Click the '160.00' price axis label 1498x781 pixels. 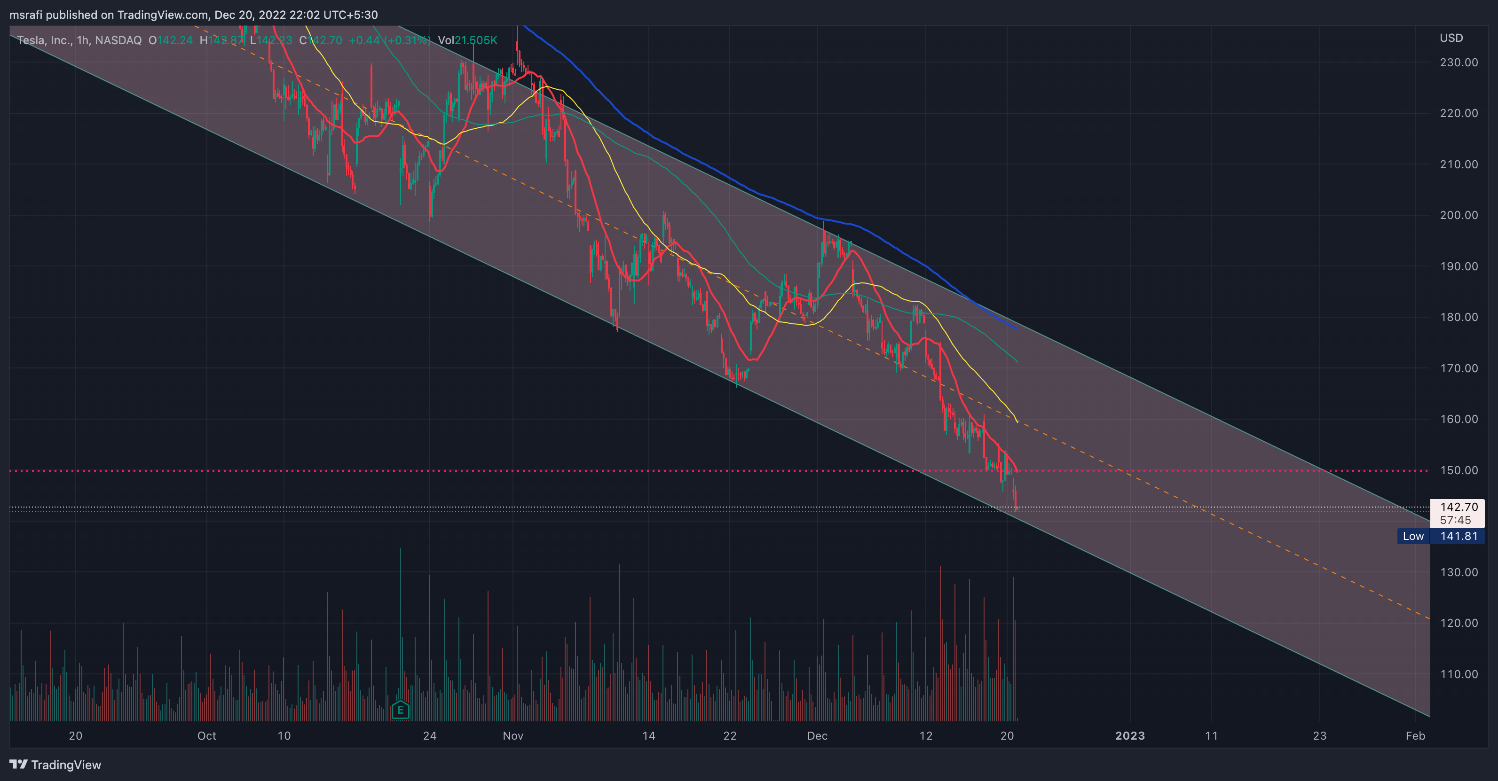click(1459, 419)
